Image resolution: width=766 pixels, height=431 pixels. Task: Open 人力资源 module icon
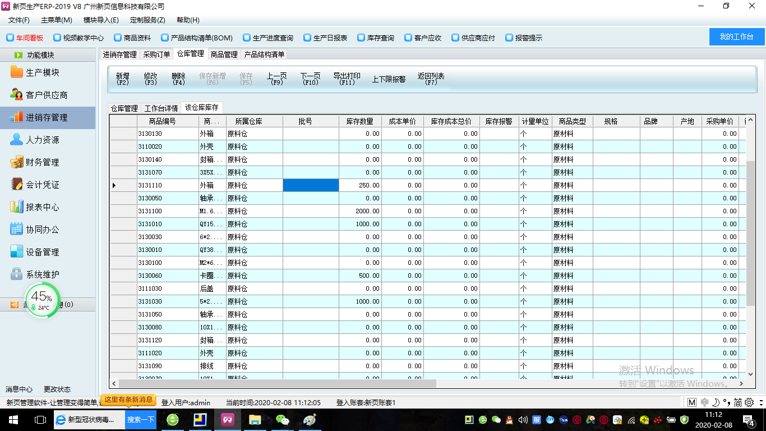point(17,140)
